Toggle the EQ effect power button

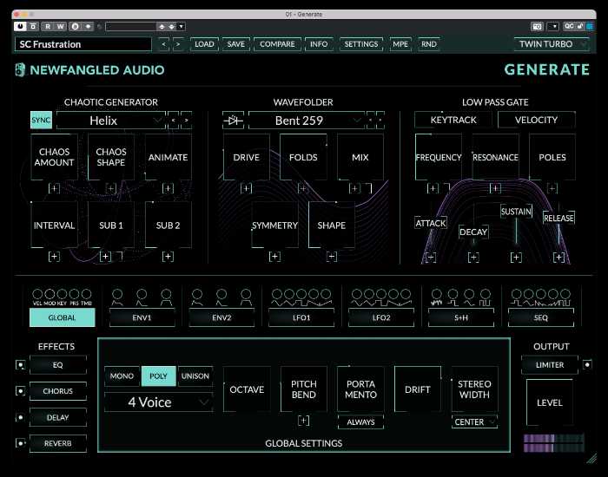point(21,365)
